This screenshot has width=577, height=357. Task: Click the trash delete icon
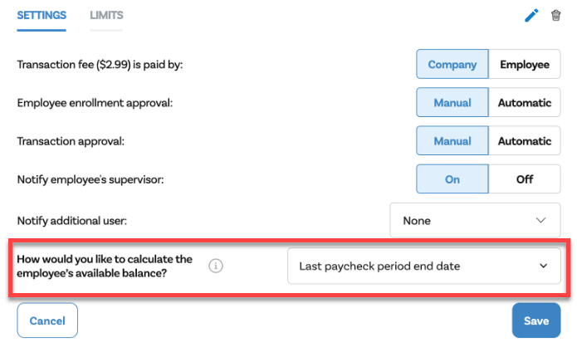(556, 15)
